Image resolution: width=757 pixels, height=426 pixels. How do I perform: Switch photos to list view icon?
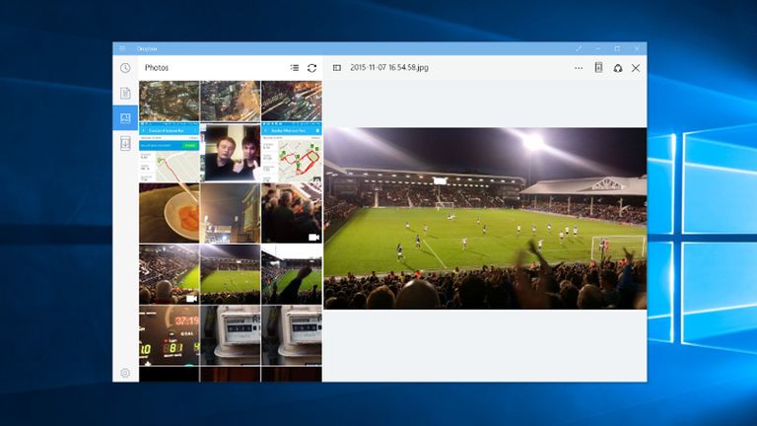pos(295,68)
